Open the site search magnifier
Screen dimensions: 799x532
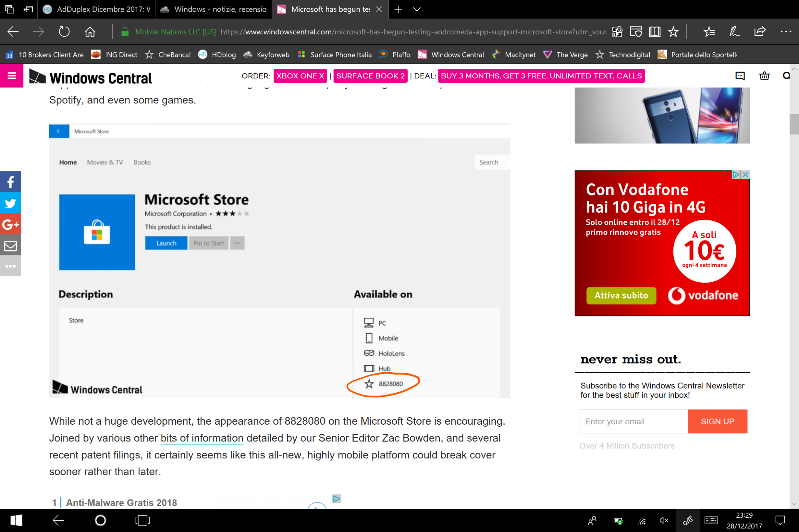point(786,76)
